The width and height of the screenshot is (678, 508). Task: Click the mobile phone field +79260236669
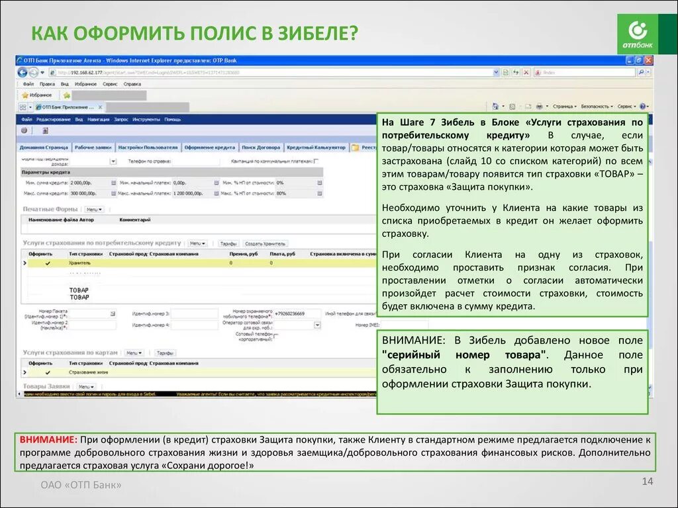pyautogui.click(x=297, y=314)
